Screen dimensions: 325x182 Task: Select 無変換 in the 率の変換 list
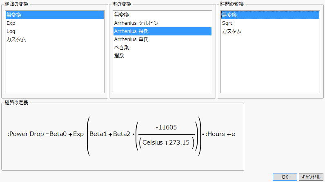pyautogui.click(x=122, y=15)
